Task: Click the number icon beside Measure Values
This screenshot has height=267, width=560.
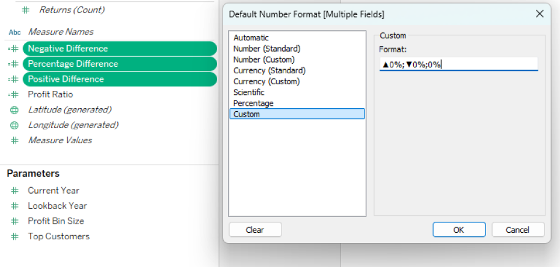Action: [14, 140]
